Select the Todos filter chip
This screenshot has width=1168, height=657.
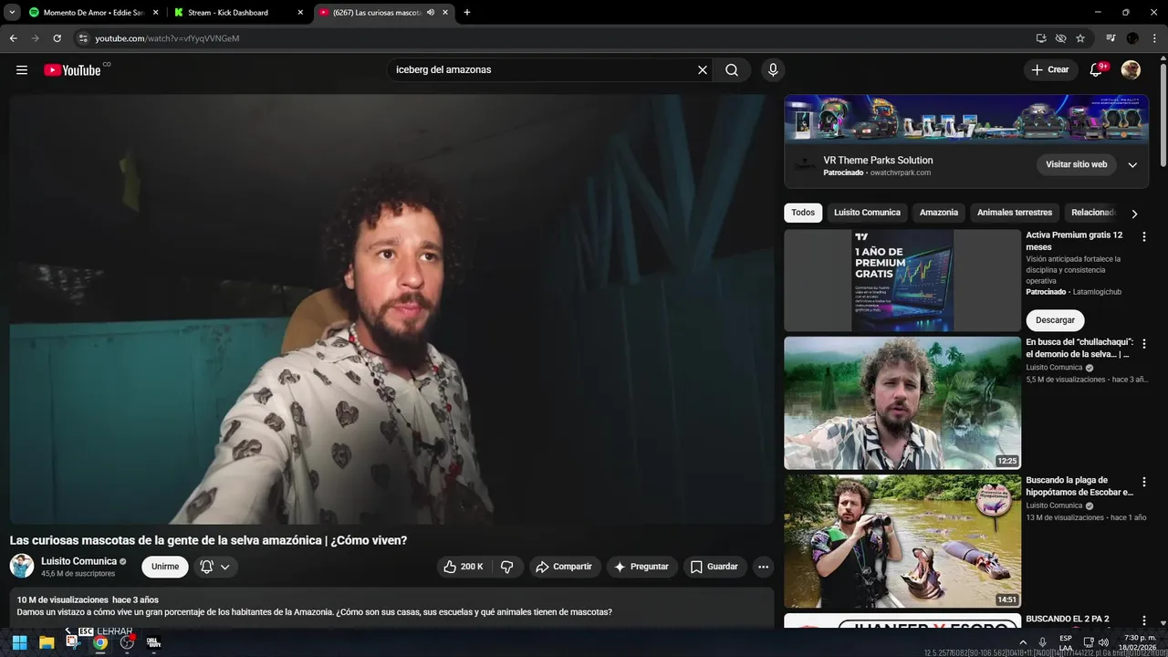[803, 213]
